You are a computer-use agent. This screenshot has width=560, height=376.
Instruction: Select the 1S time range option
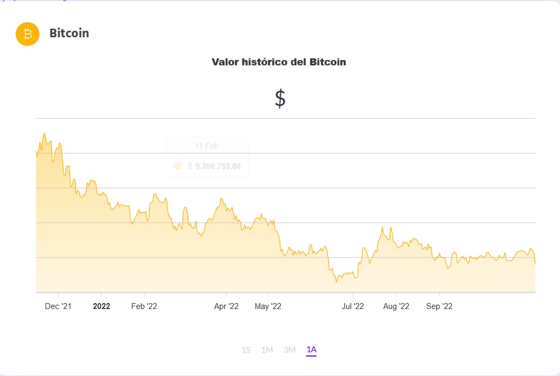coord(246,350)
